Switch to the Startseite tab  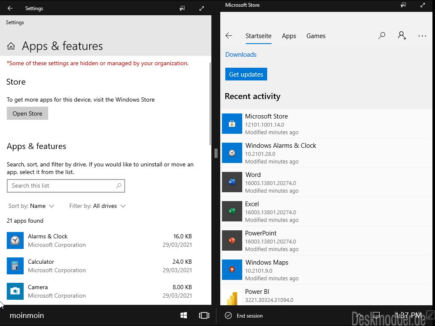coord(258,36)
